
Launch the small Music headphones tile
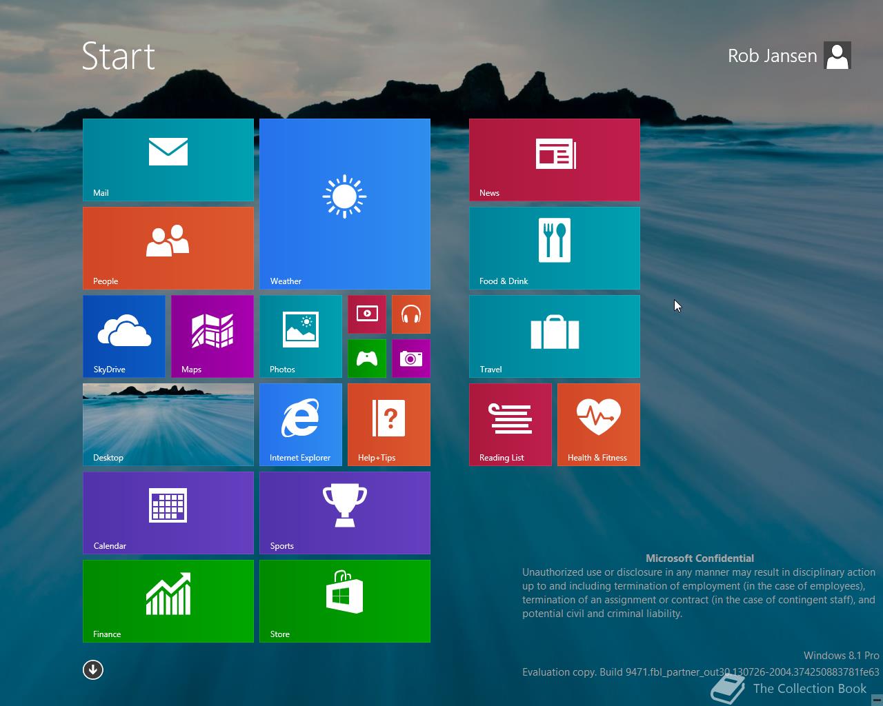pyautogui.click(x=411, y=314)
